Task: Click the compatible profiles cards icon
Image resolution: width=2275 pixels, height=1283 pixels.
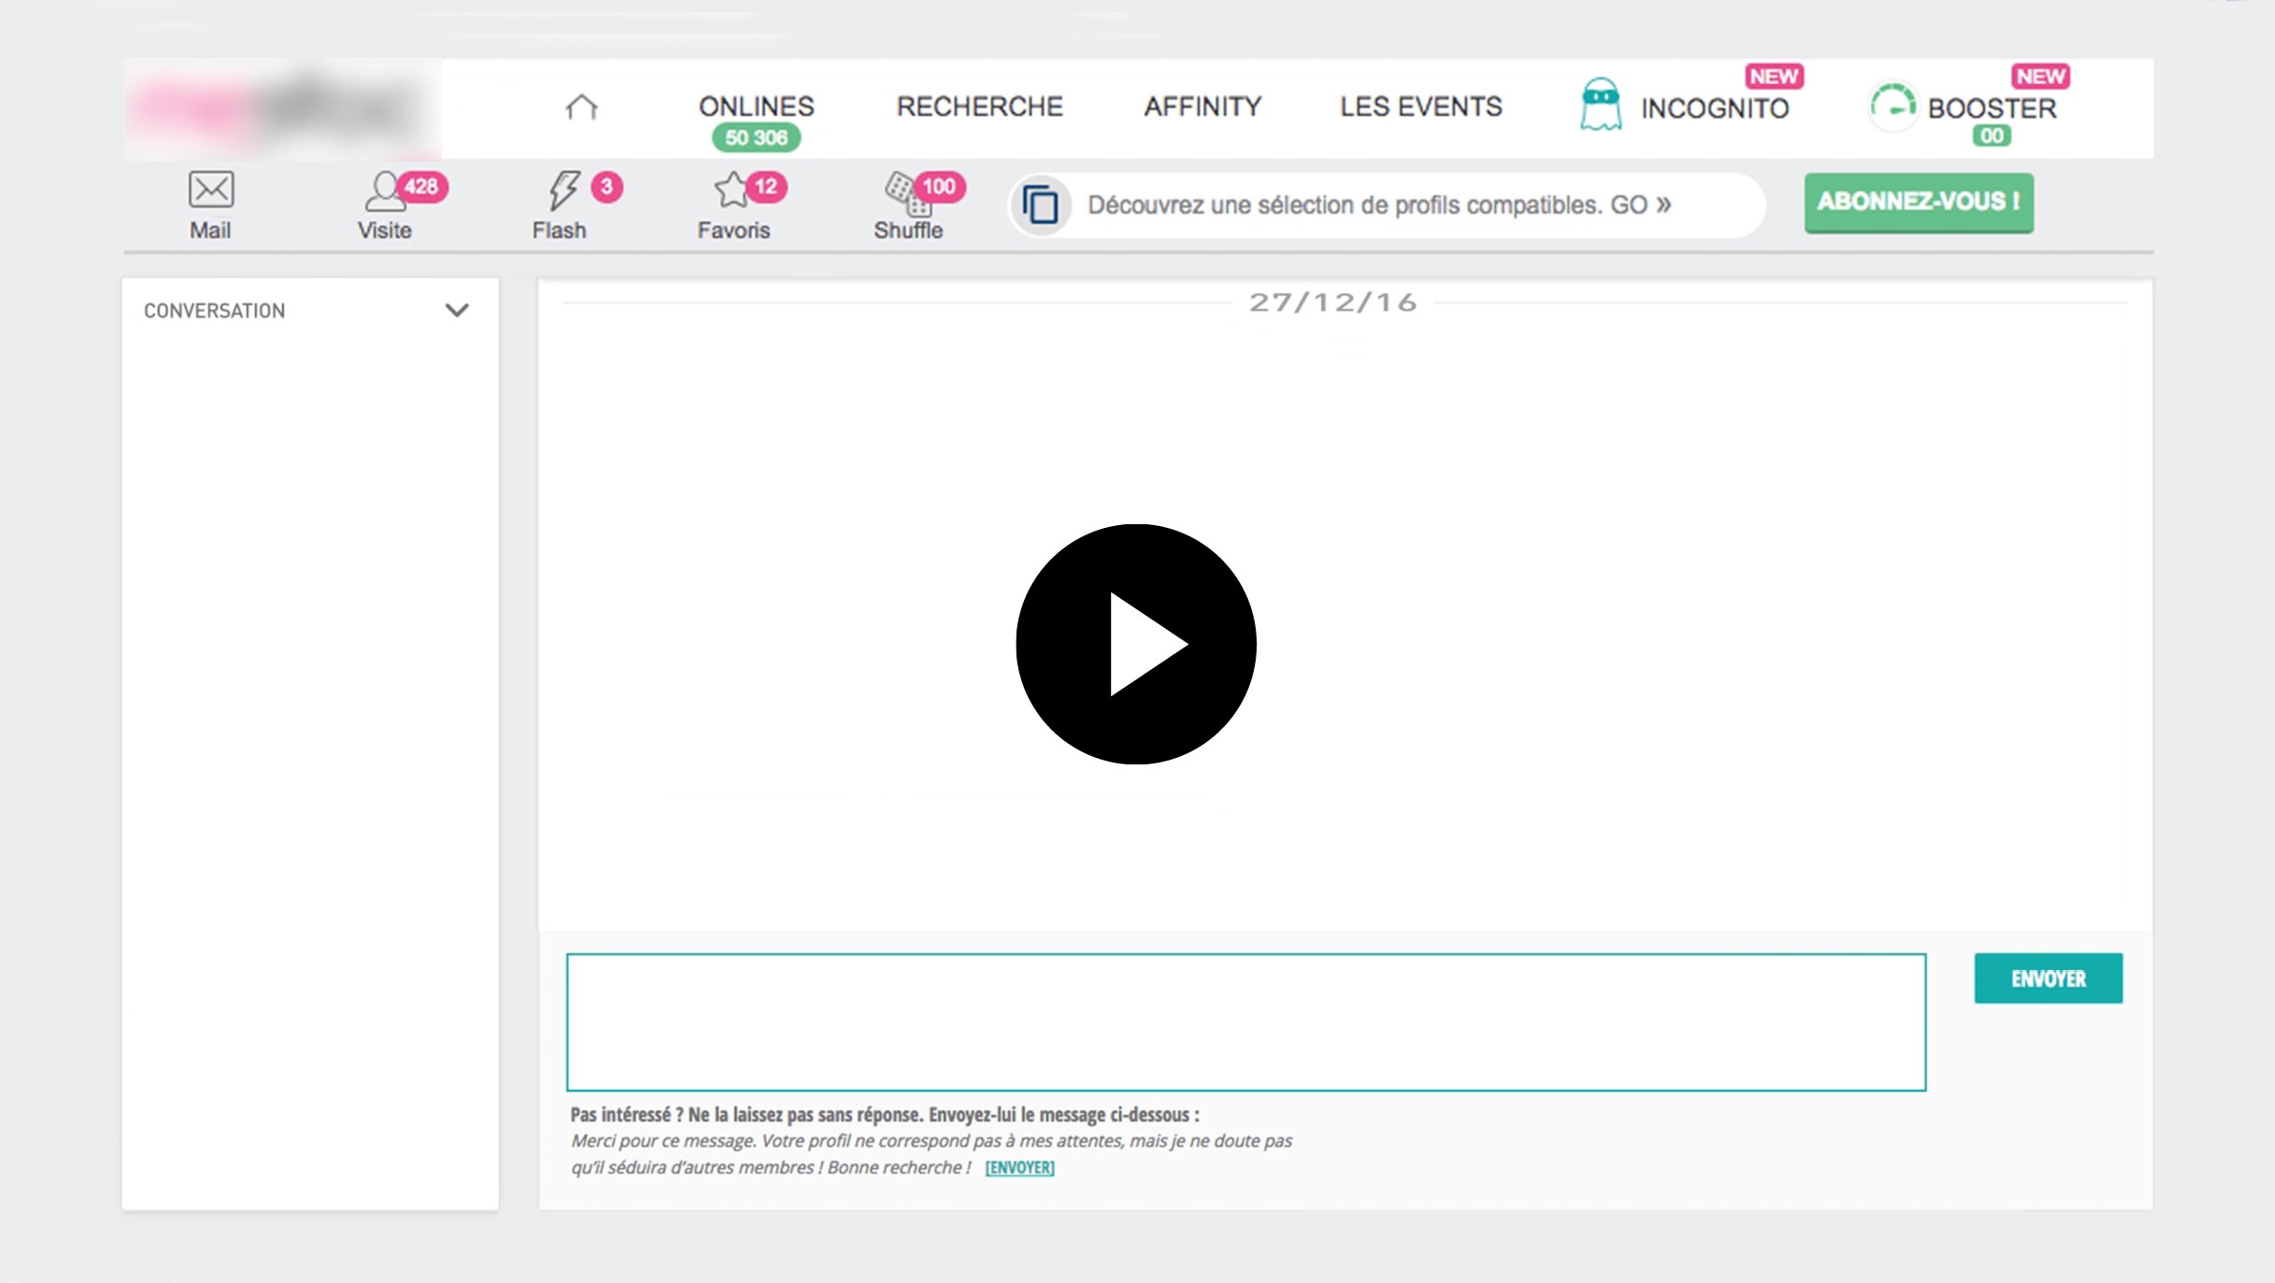Action: coord(1040,205)
